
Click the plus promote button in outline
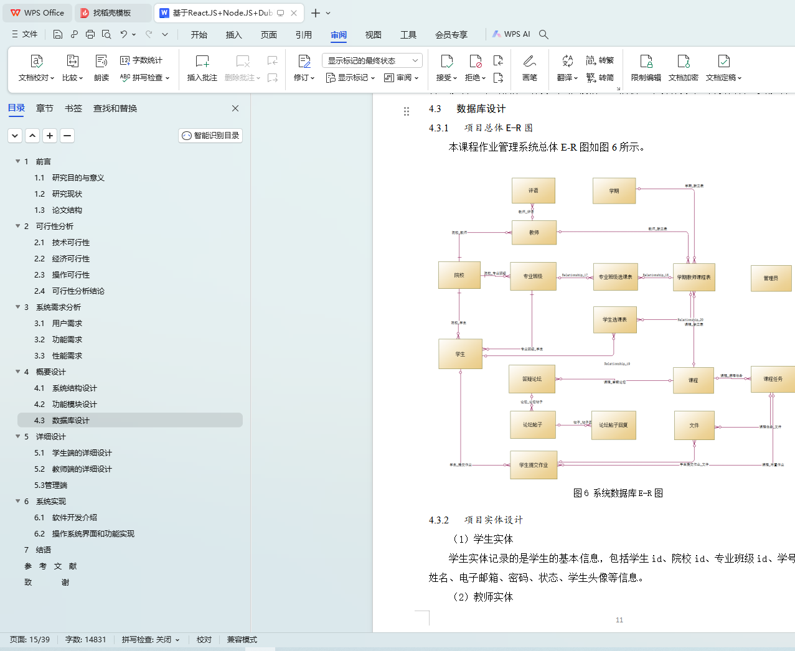coord(50,136)
